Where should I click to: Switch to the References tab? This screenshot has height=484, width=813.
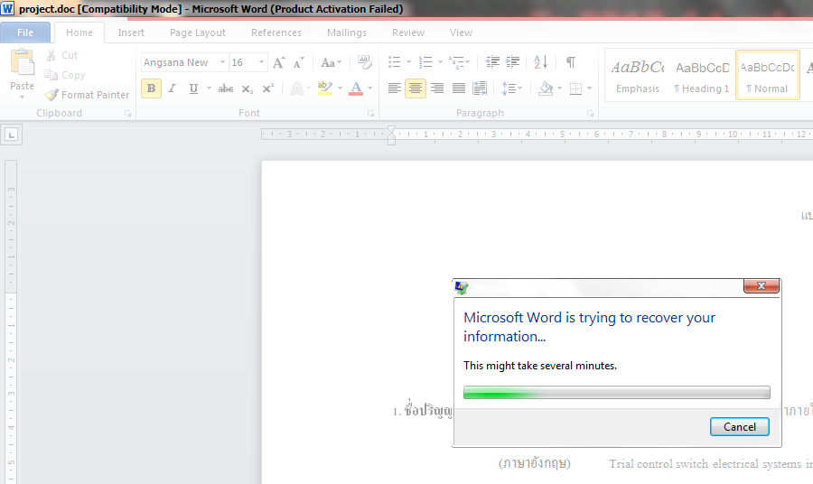click(276, 33)
